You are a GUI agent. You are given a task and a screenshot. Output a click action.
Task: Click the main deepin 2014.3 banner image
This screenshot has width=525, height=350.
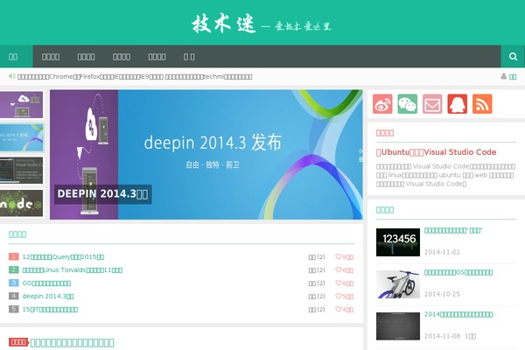tap(206, 154)
